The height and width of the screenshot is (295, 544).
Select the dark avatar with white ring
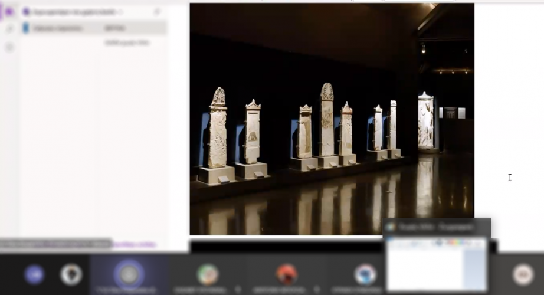[x=71, y=274]
